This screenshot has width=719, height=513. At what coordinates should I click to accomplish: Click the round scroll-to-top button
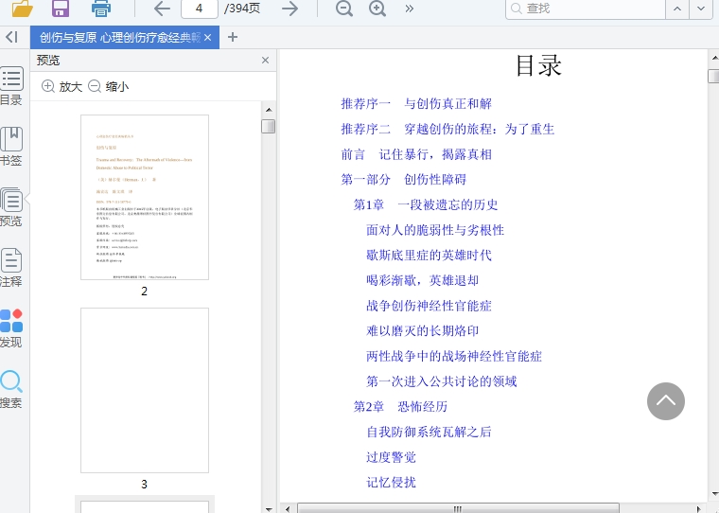665,401
